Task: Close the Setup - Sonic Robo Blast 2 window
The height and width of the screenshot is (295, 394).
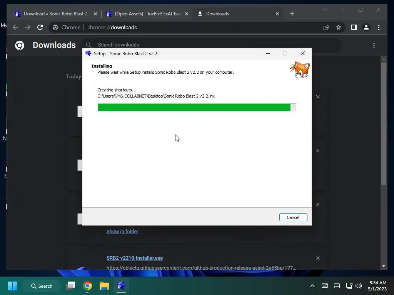Action: 303,53
